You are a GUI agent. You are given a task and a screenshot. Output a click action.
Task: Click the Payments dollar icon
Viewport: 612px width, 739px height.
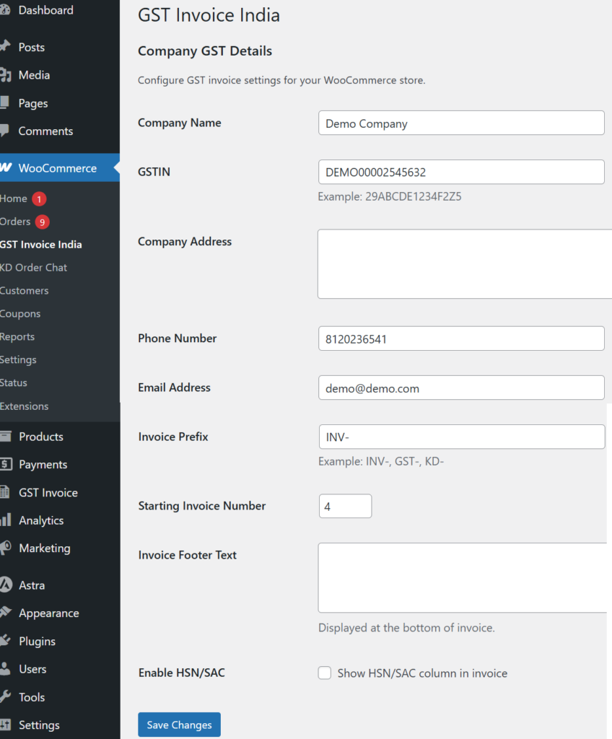6,464
